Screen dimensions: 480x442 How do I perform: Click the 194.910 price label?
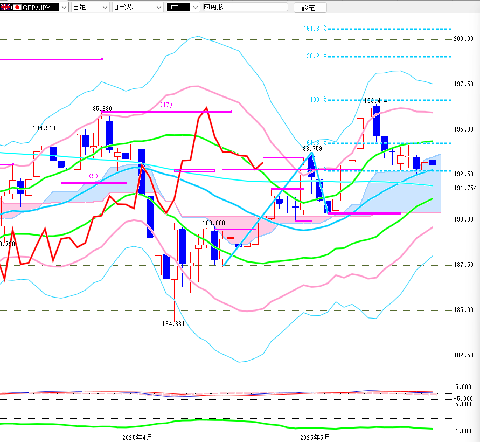[44, 128]
